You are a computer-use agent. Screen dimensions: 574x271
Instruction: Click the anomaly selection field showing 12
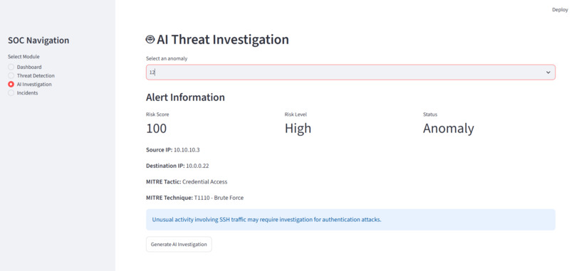pyautogui.click(x=350, y=73)
